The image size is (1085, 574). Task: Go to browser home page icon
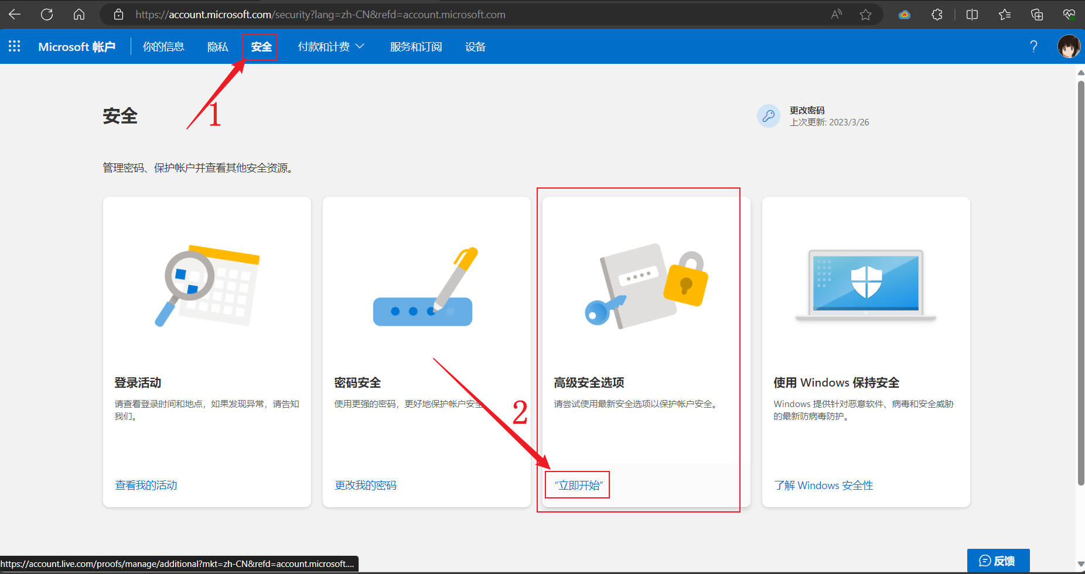point(79,15)
